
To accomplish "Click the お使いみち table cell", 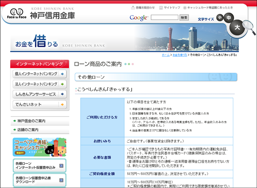I will [102, 141].
